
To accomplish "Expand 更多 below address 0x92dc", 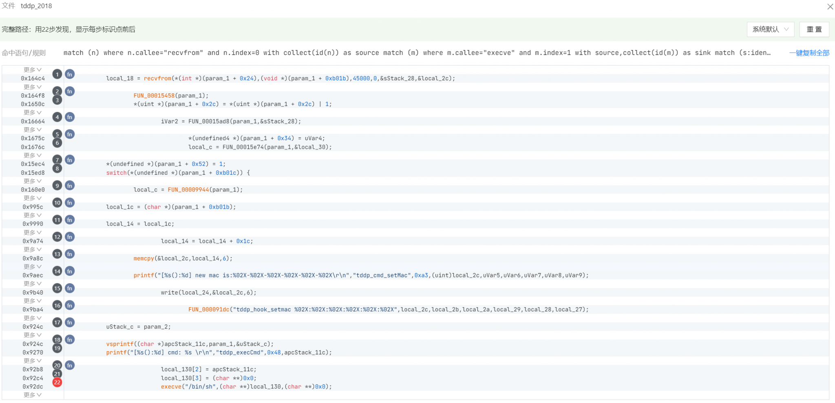I will tap(33, 395).
